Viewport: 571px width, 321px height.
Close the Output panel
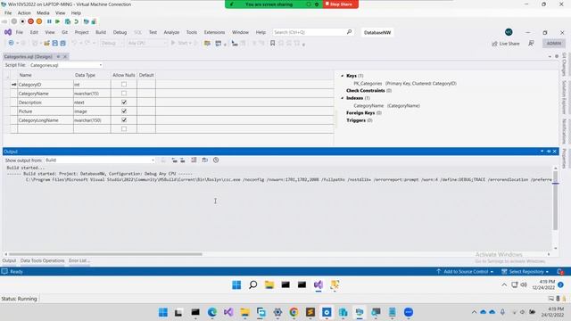(x=555, y=151)
